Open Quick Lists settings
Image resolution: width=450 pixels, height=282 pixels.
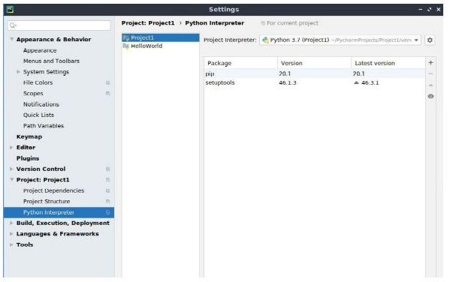click(x=38, y=115)
